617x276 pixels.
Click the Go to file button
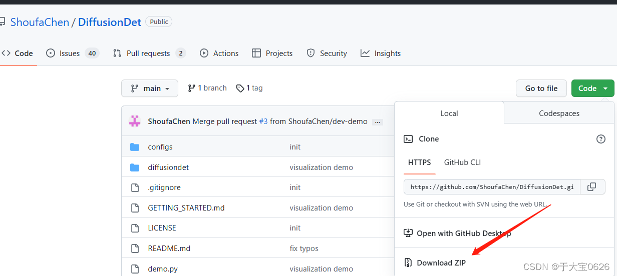pos(541,88)
